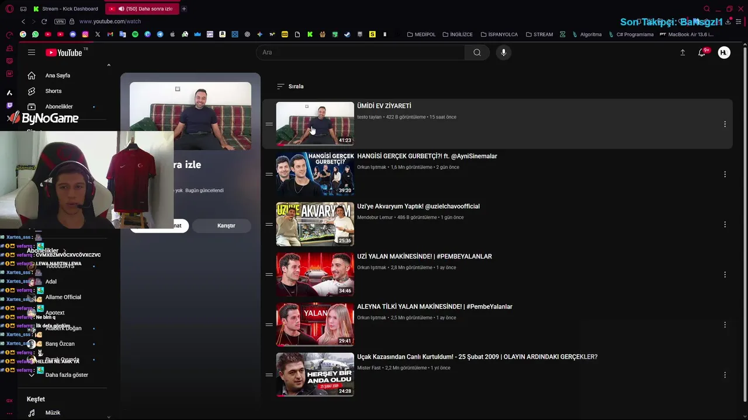The image size is (748, 420).
Task: Open Steam bookmark icon
Action: coord(347,34)
